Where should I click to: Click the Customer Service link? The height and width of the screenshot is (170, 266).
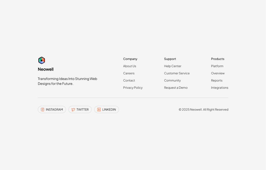point(177,73)
